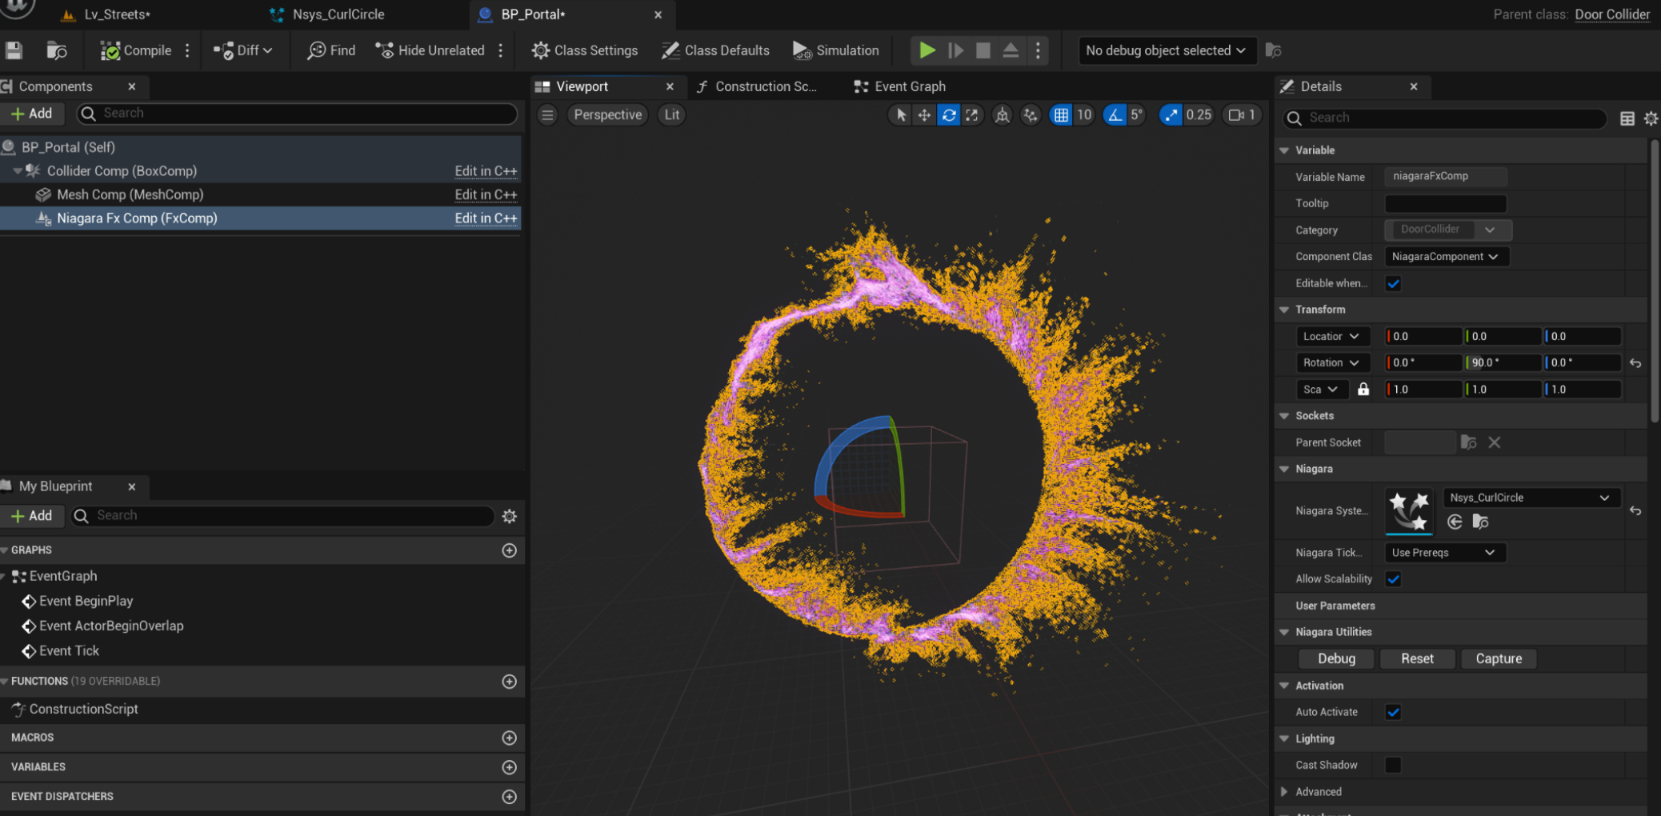The width and height of the screenshot is (1661, 816).
Task: Toggle grid snapping icon in viewport
Action: [1061, 115]
